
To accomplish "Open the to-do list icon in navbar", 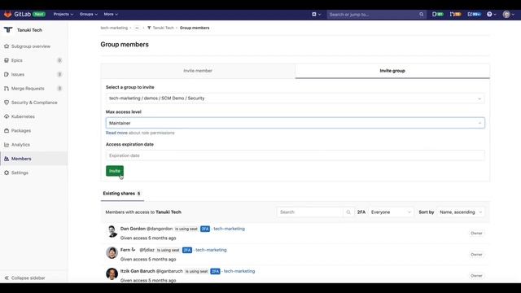I will [x=474, y=15].
